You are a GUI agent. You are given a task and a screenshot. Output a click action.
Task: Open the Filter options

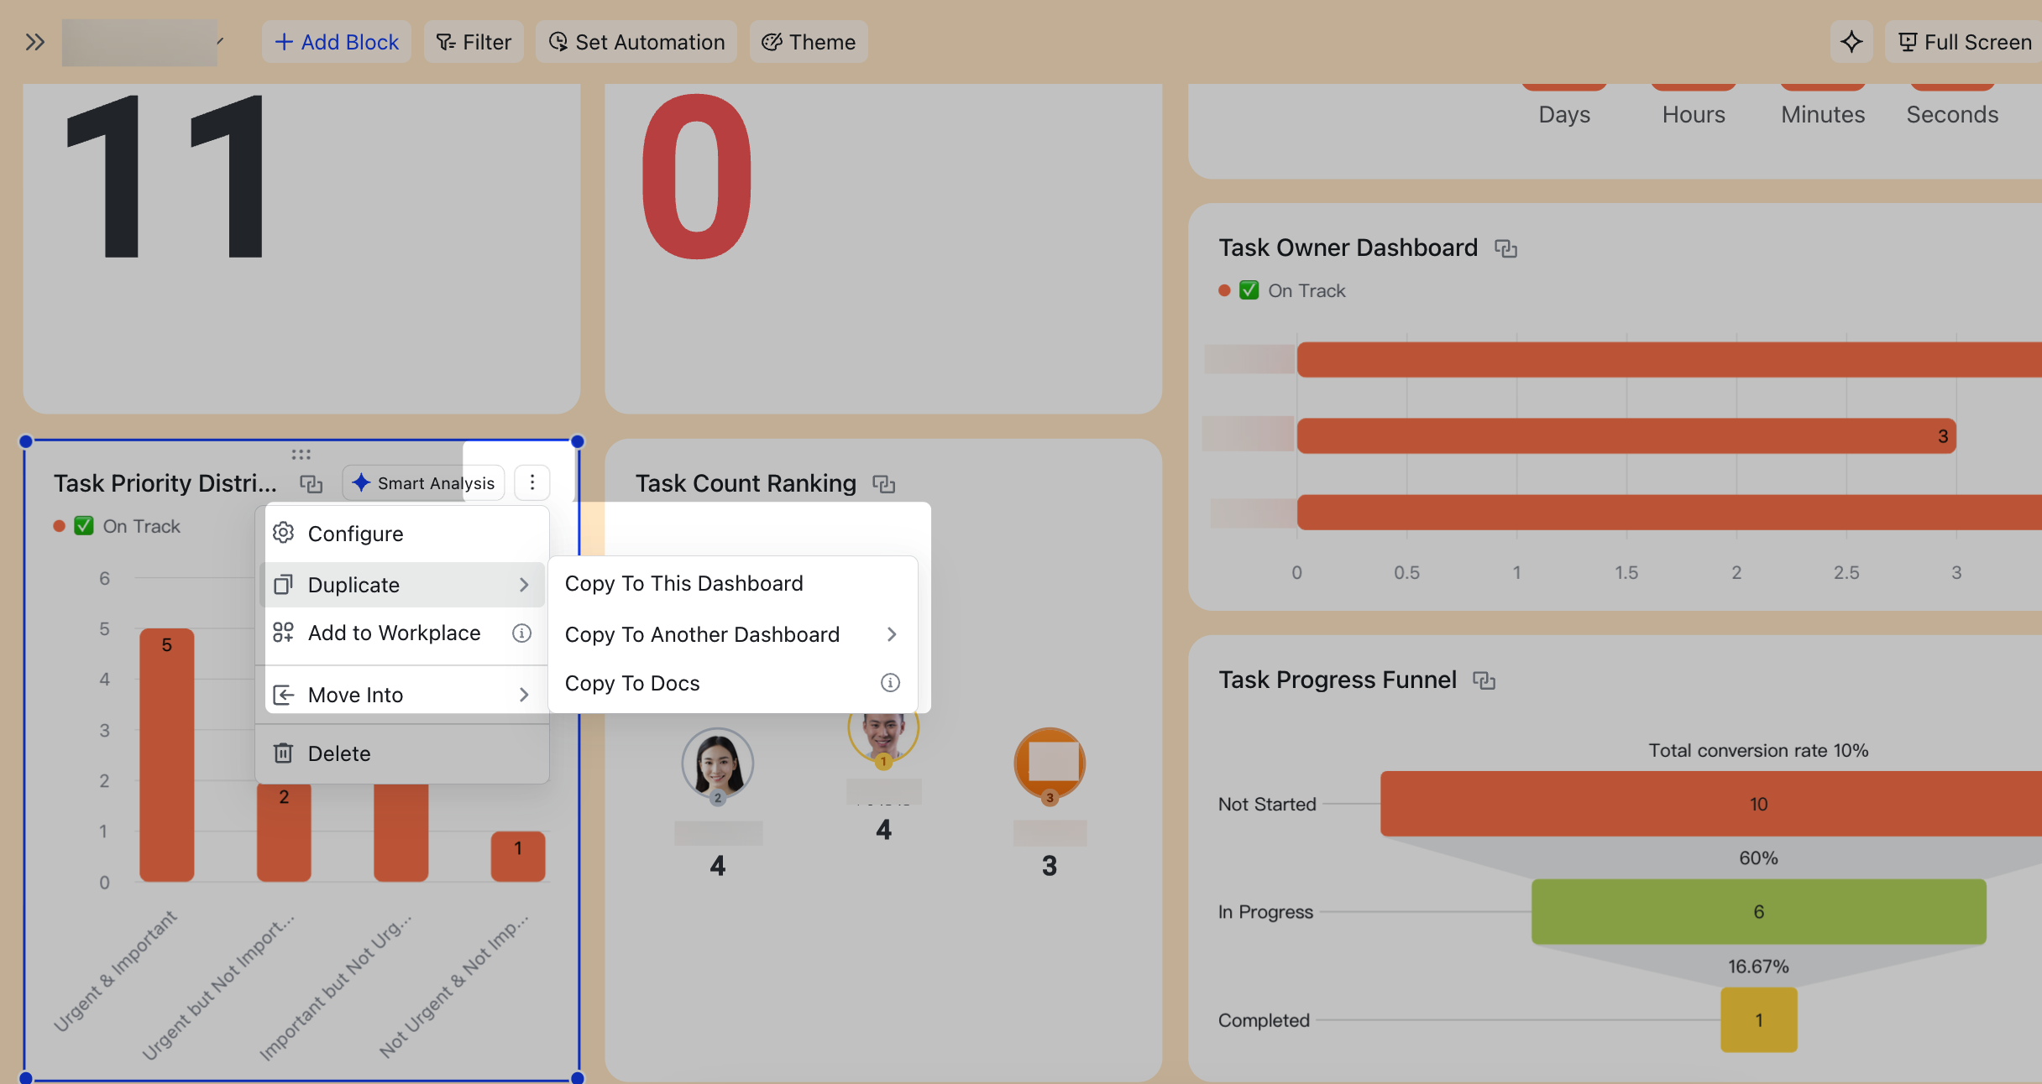click(x=474, y=42)
